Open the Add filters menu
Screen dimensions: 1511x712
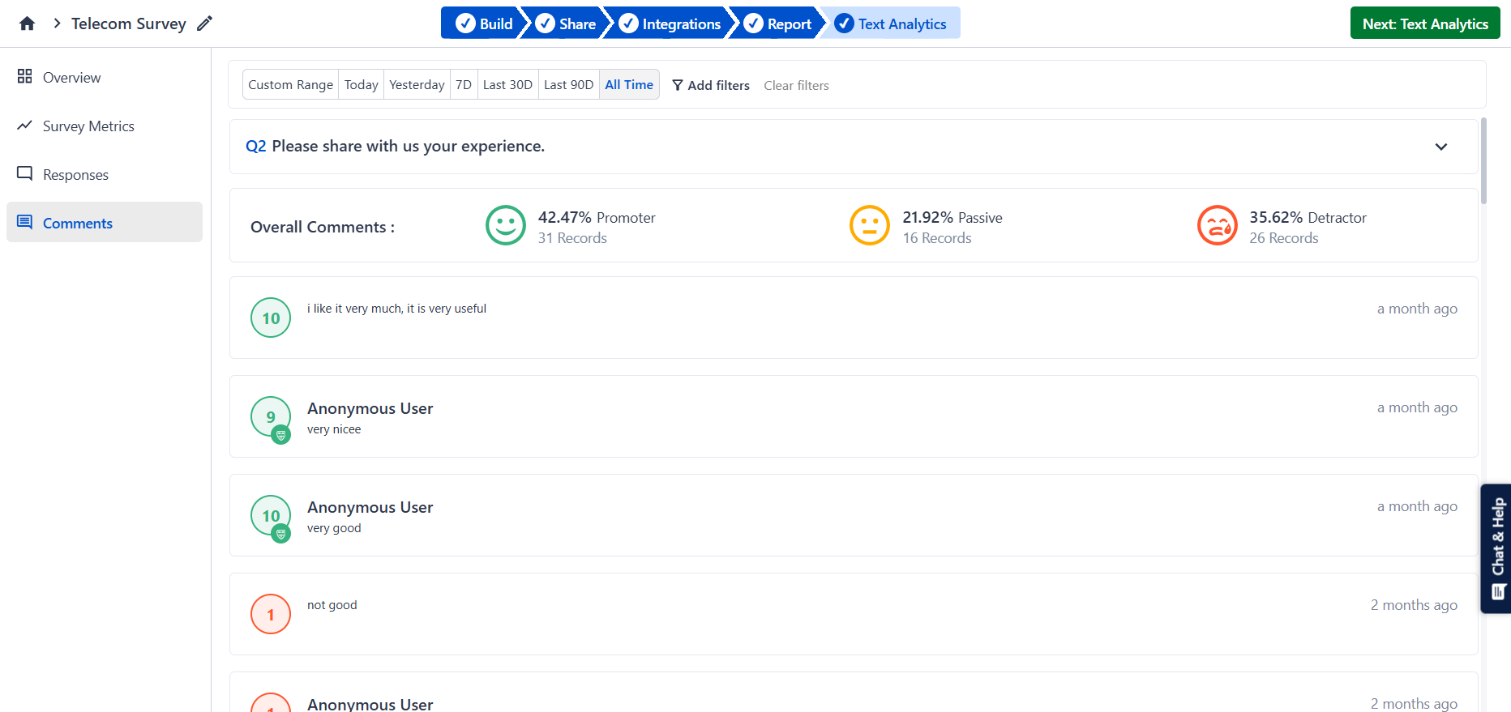(x=711, y=85)
